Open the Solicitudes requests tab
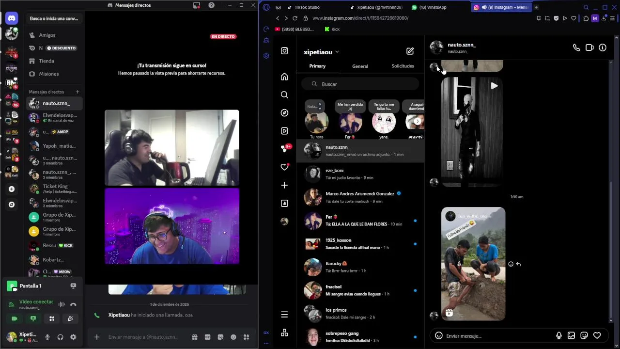The width and height of the screenshot is (620, 349). tap(403, 66)
